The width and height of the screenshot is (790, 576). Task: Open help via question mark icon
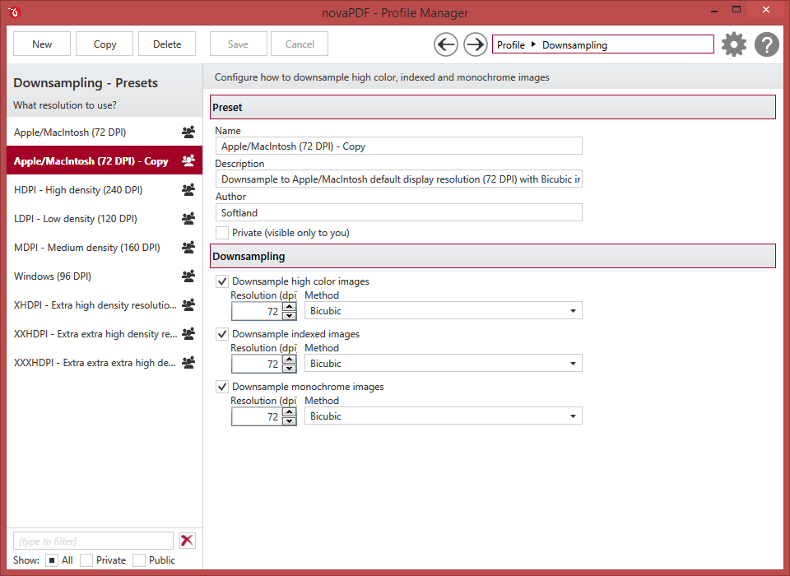(767, 45)
